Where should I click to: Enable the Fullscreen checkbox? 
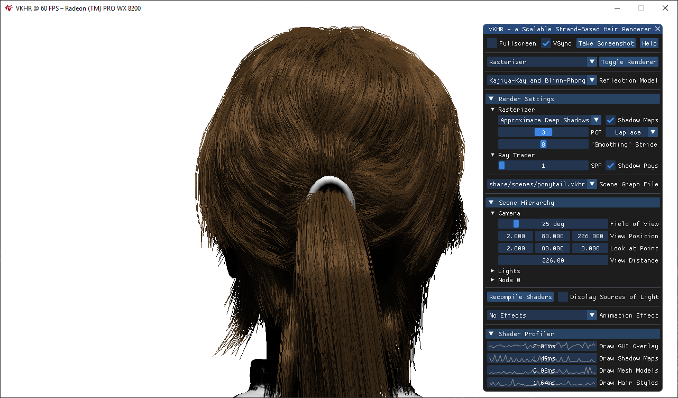(x=492, y=43)
